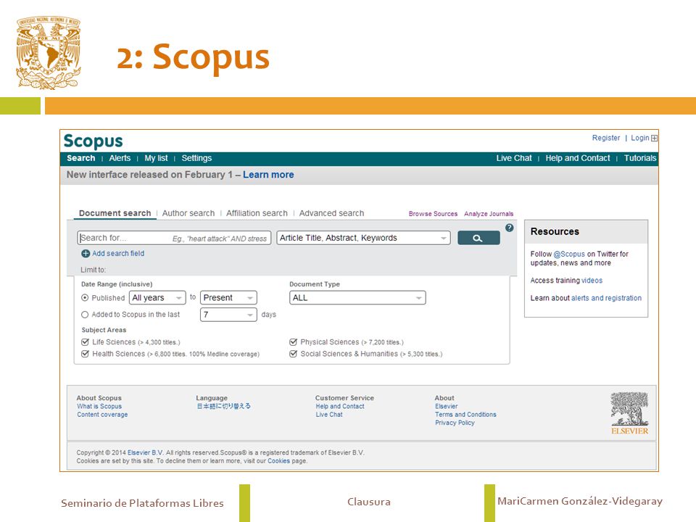Click Privacy Policy link
Screen dimensions: 696x522
(x=455, y=423)
